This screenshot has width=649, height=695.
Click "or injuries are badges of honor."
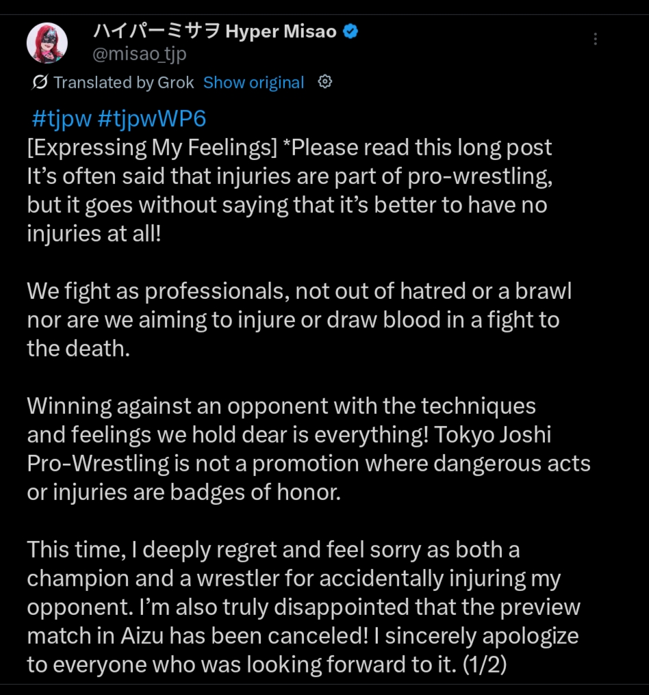(183, 492)
